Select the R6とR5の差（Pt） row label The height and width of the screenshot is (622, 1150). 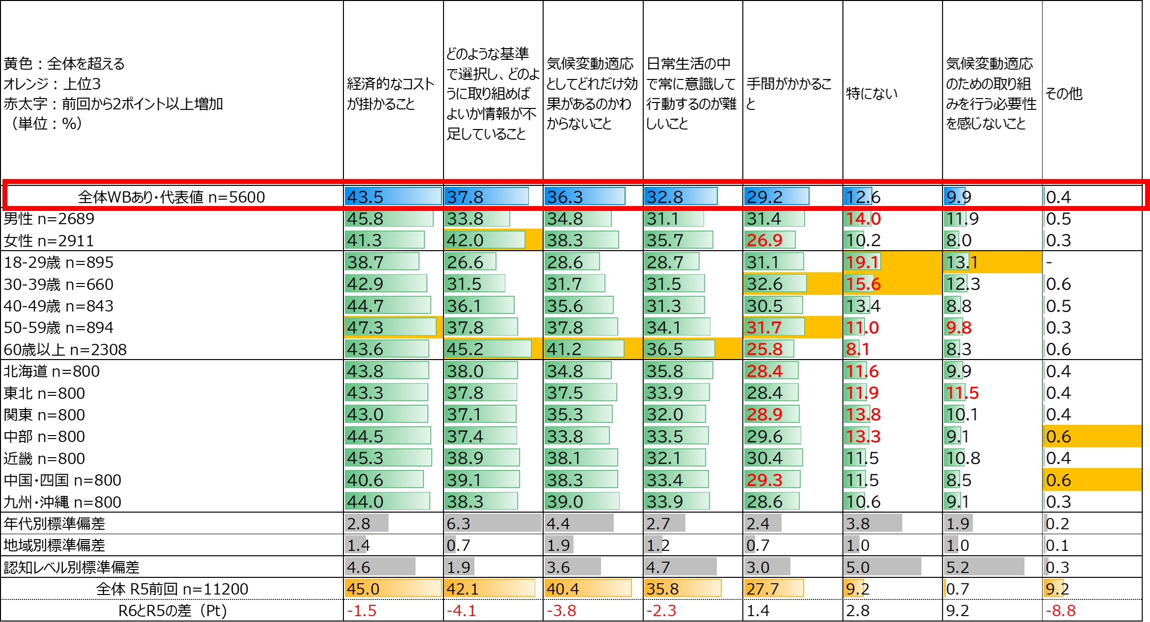click(172, 611)
